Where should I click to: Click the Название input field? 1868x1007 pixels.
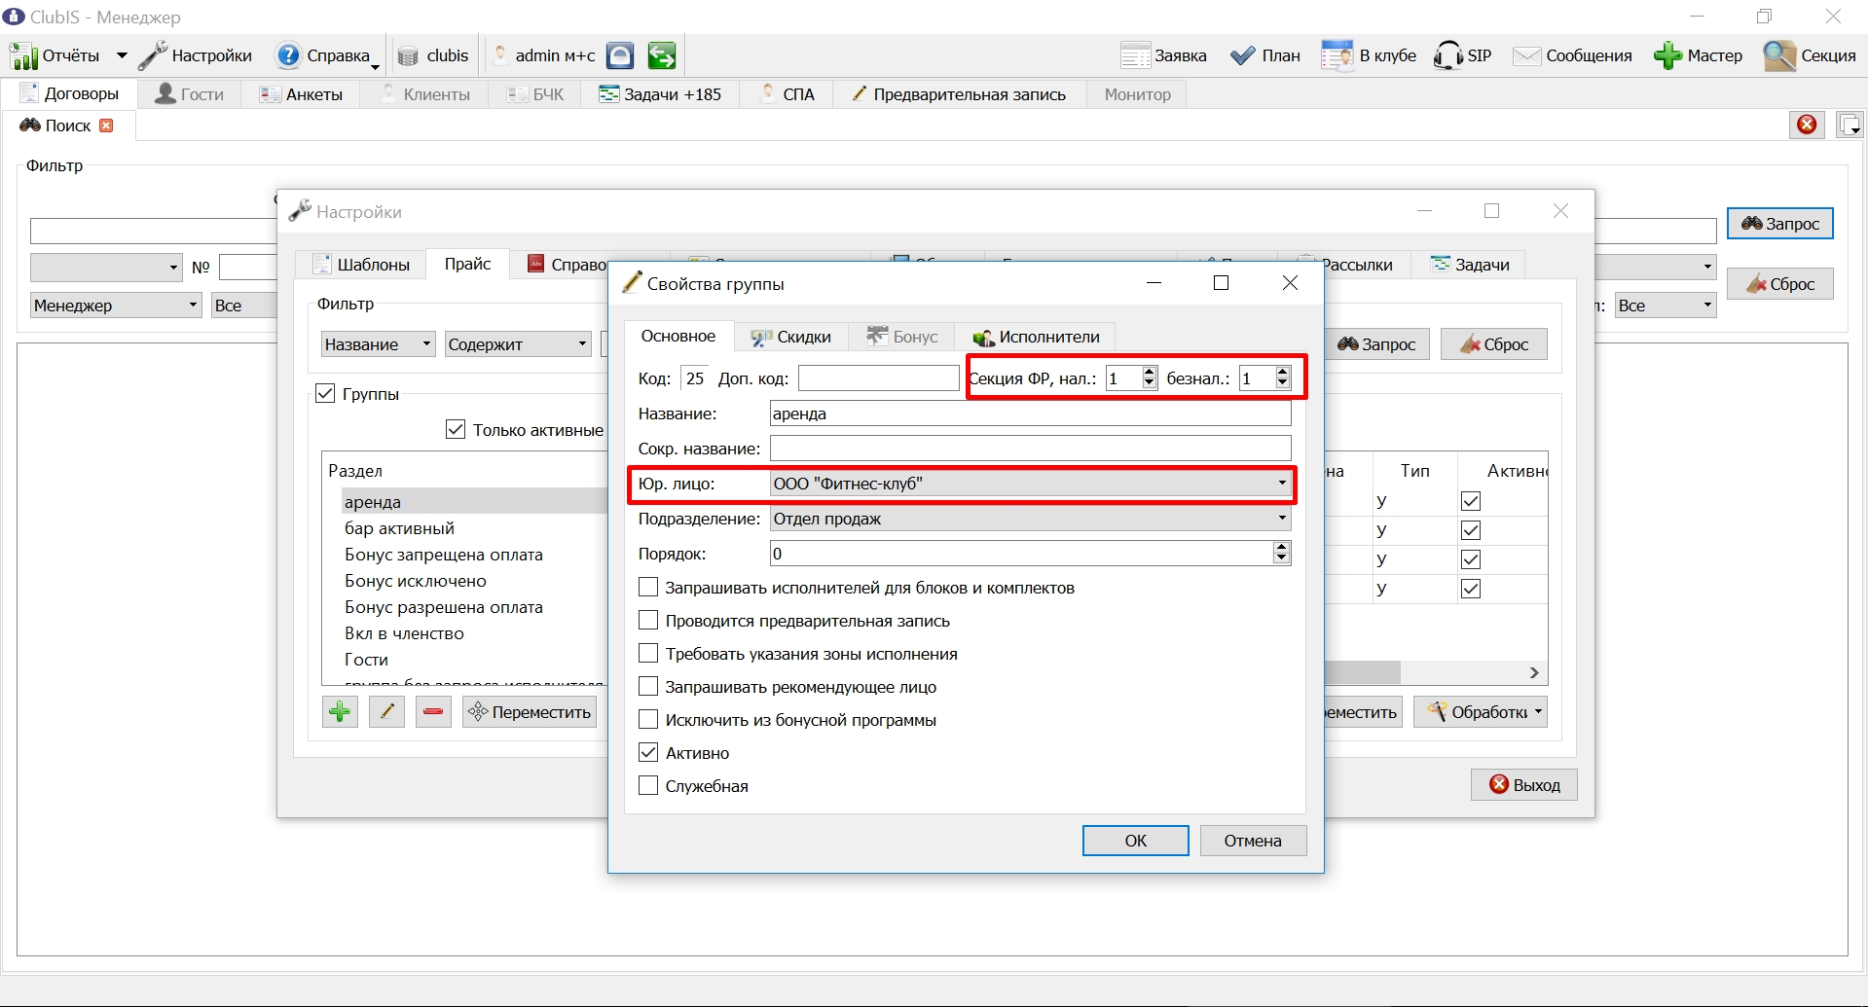(x=1030, y=414)
